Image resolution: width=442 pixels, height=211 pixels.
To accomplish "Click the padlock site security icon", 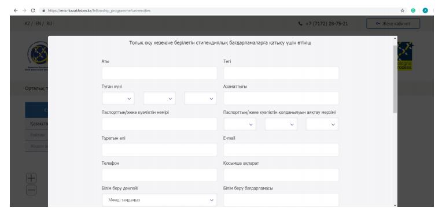I will [43, 11].
